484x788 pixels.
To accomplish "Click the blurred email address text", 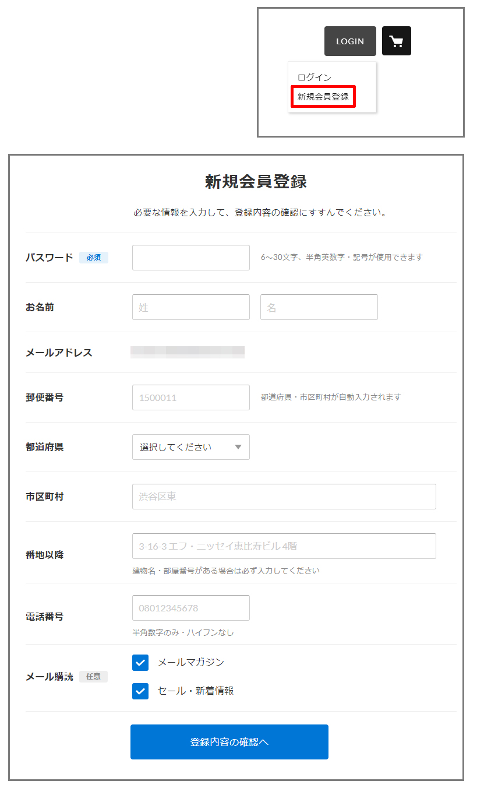I will click(x=188, y=351).
